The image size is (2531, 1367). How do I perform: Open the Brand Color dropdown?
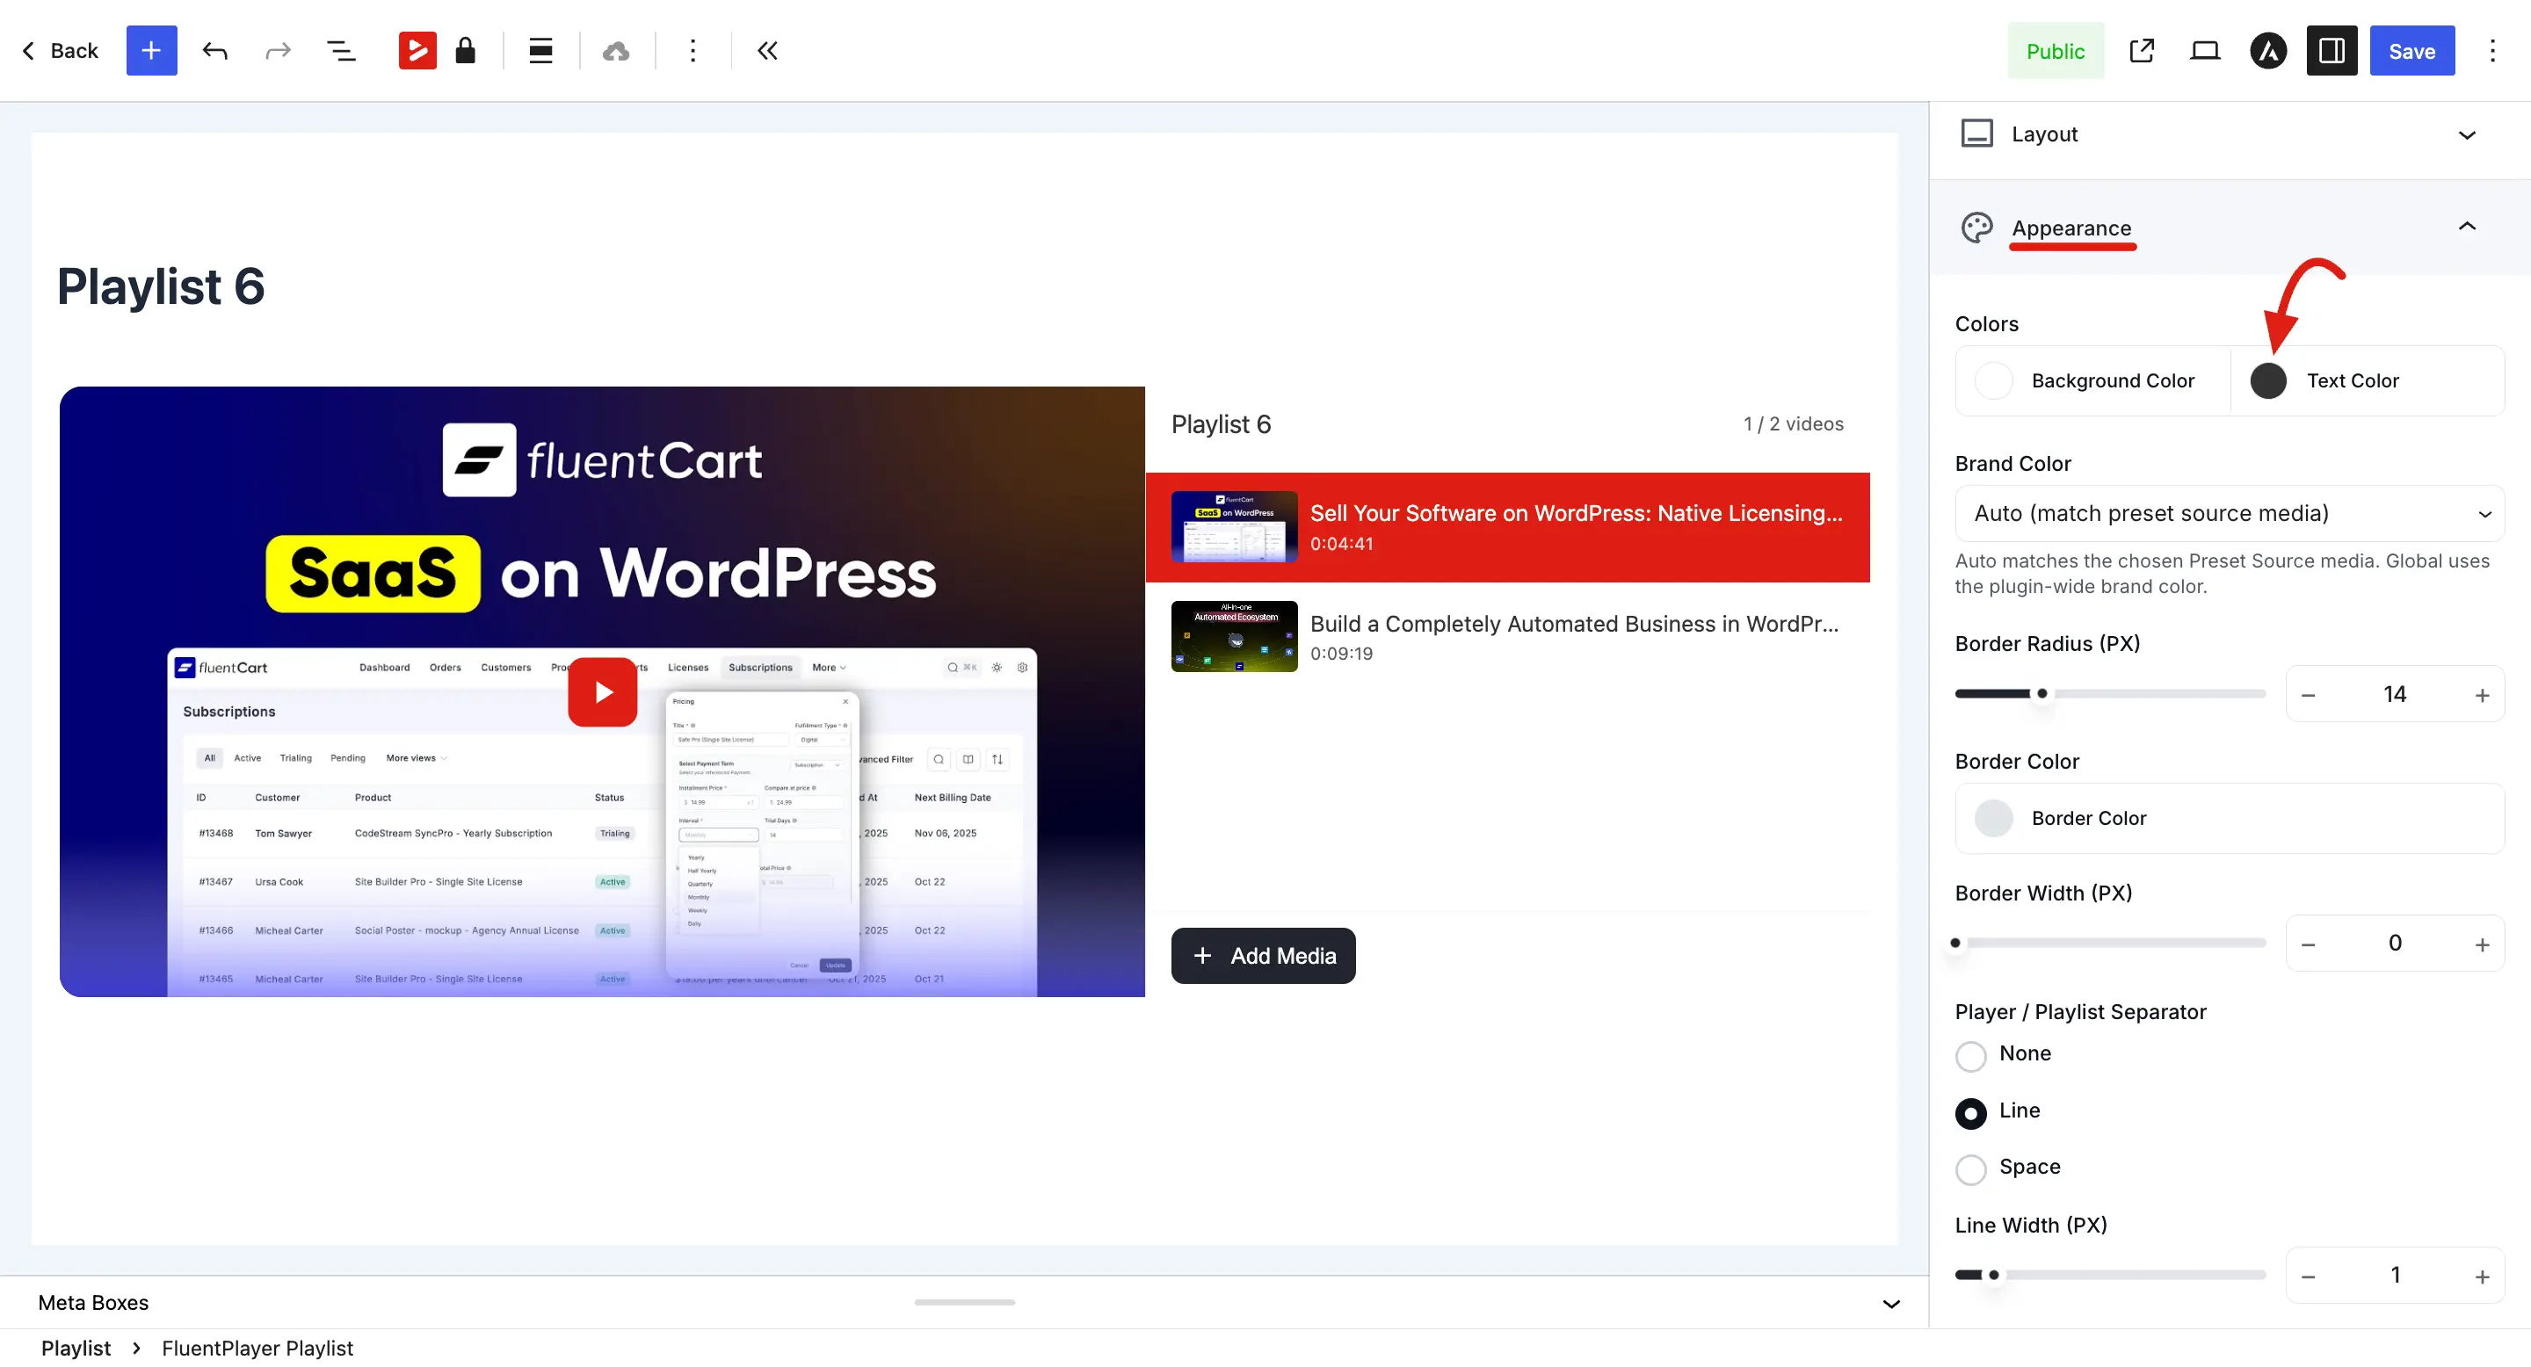point(2230,513)
